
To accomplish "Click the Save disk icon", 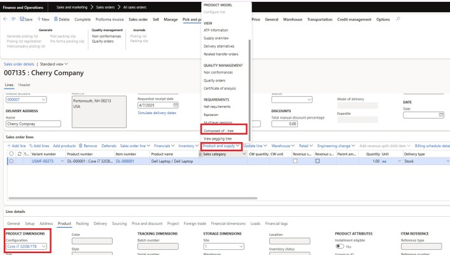I will click(x=23, y=19).
